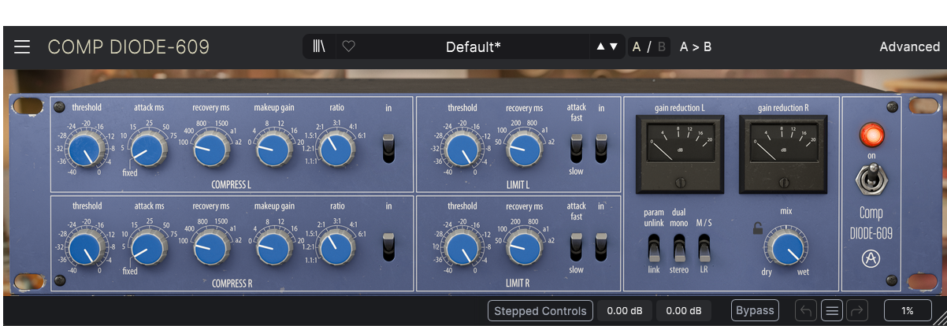The height and width of the screenshot is (326, 947).
Task: Switch to preset slot B
Action: click(x=662, y=46)
